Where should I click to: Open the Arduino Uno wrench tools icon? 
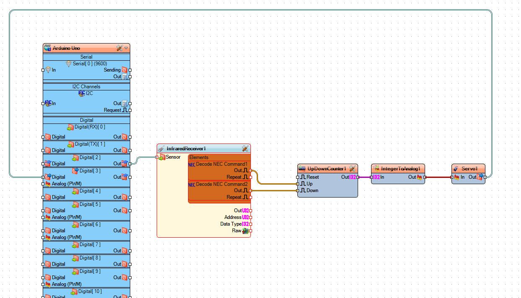tap(119, 48)
